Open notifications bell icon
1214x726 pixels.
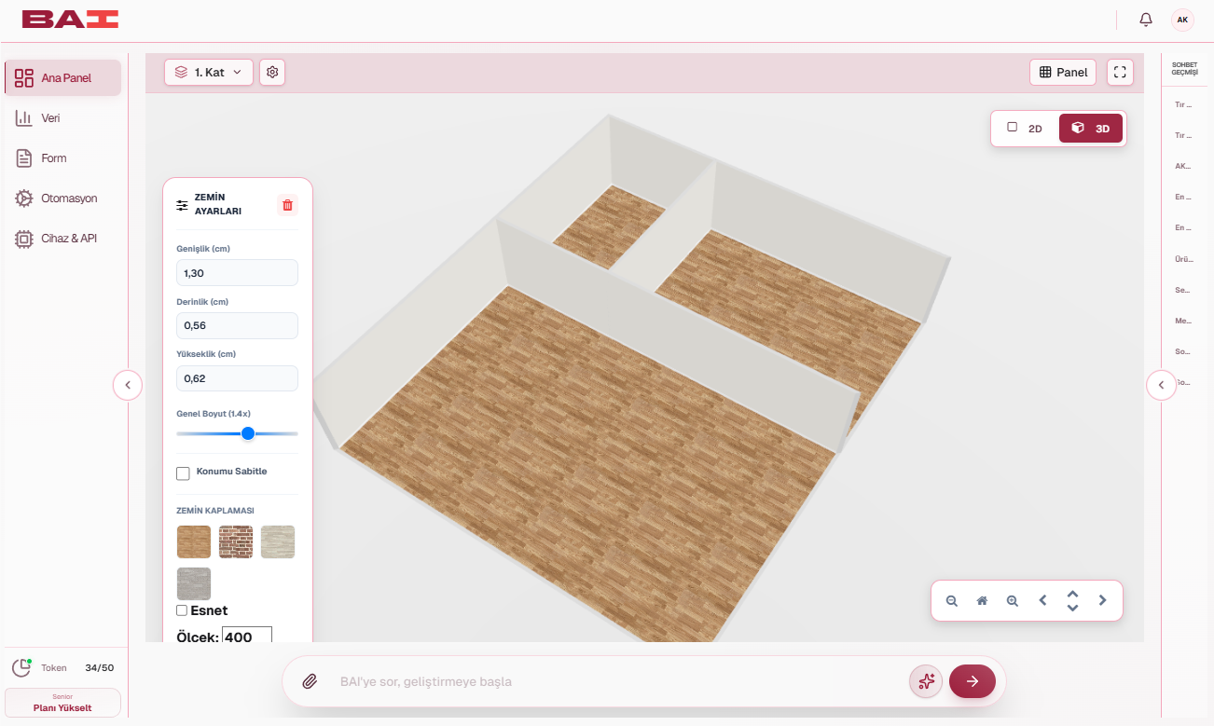1146,20
